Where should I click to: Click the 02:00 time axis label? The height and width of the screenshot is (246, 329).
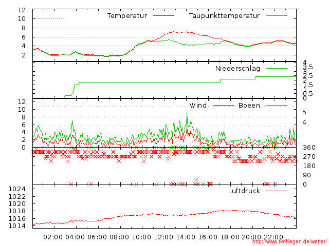point(53,237)
